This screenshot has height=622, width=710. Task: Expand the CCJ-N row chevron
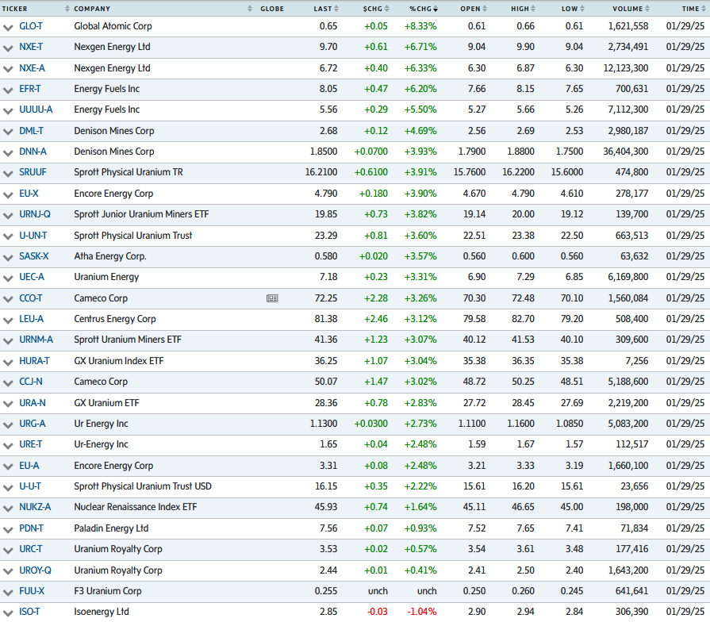(8, 383)
